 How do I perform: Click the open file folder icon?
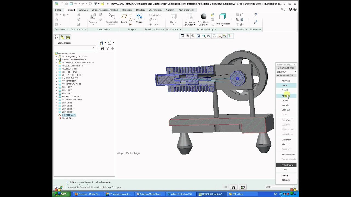pos(66,4)
